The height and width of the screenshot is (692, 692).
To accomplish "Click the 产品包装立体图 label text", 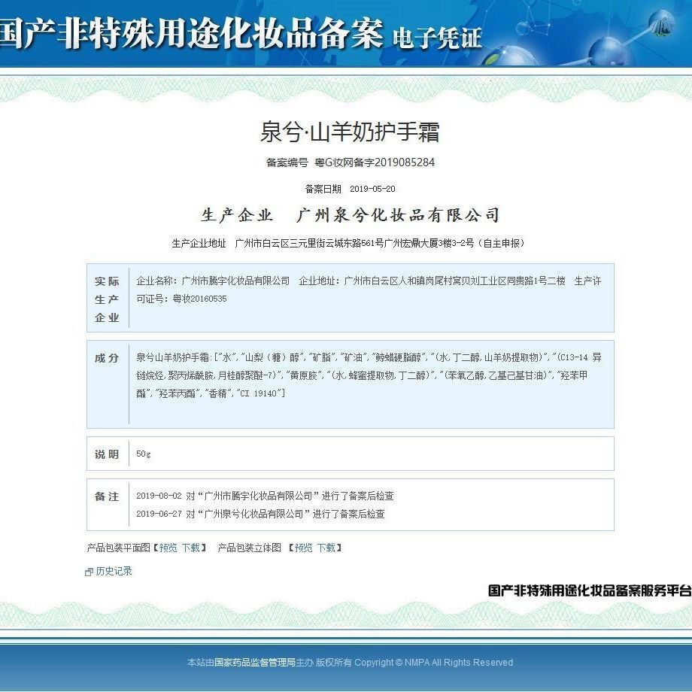I will (250, 548).
